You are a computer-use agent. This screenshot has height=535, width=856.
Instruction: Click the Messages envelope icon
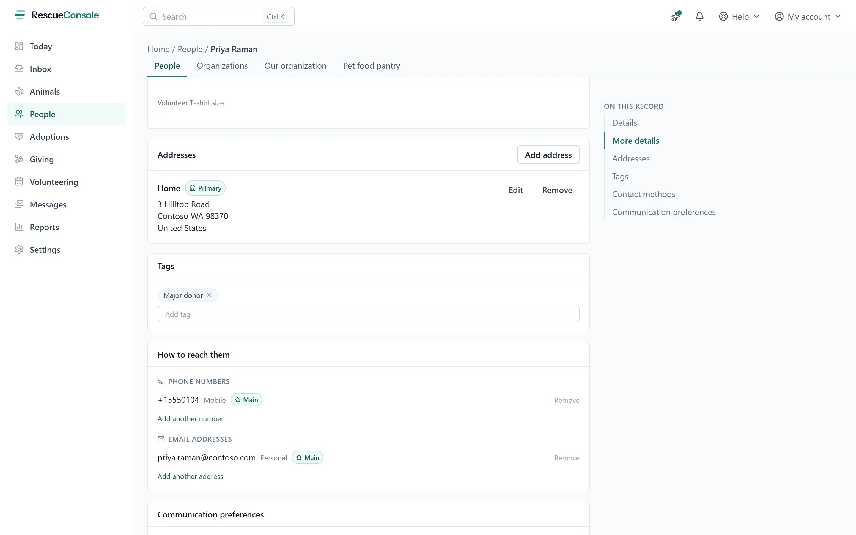[19, 204]
